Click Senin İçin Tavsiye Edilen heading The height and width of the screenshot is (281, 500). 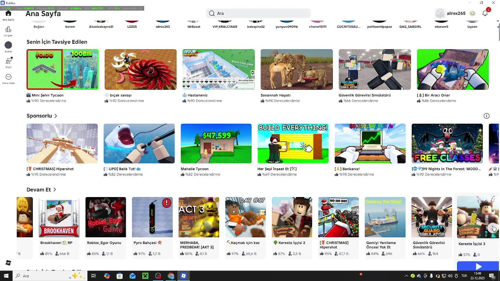pos(57,42)
